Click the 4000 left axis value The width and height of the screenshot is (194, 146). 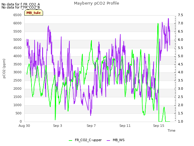(x=18, y=56)
